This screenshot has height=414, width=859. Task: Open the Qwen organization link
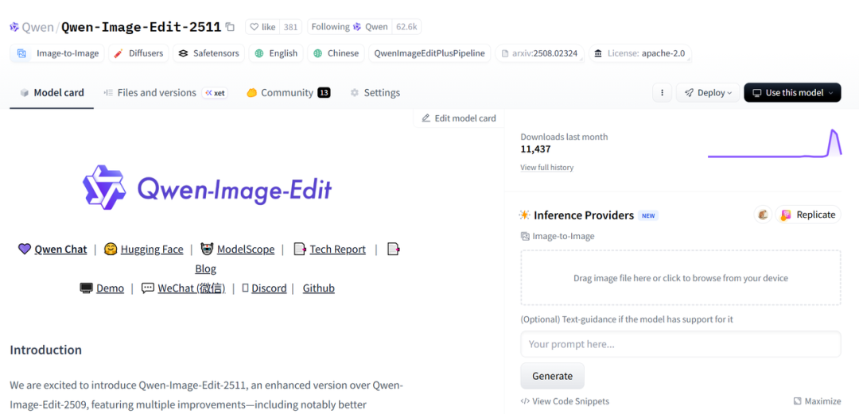(x=38, y=27)
